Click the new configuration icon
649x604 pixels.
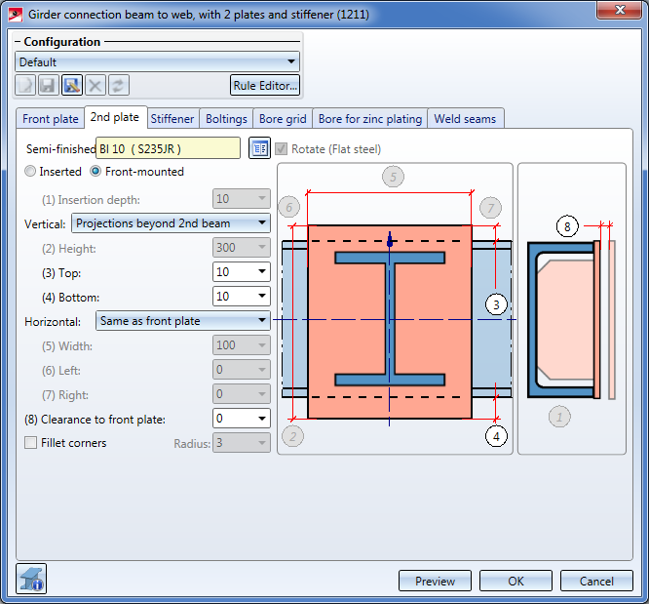(26, 86)
